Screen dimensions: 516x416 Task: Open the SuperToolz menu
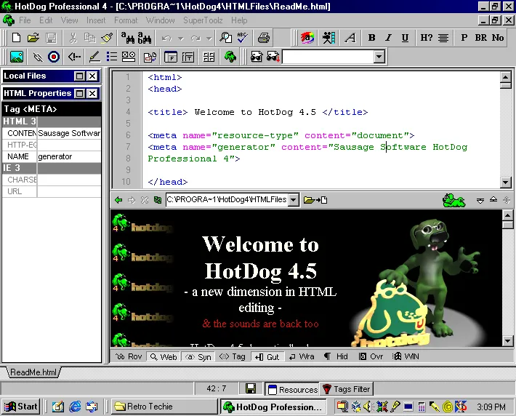pos(203,20)
